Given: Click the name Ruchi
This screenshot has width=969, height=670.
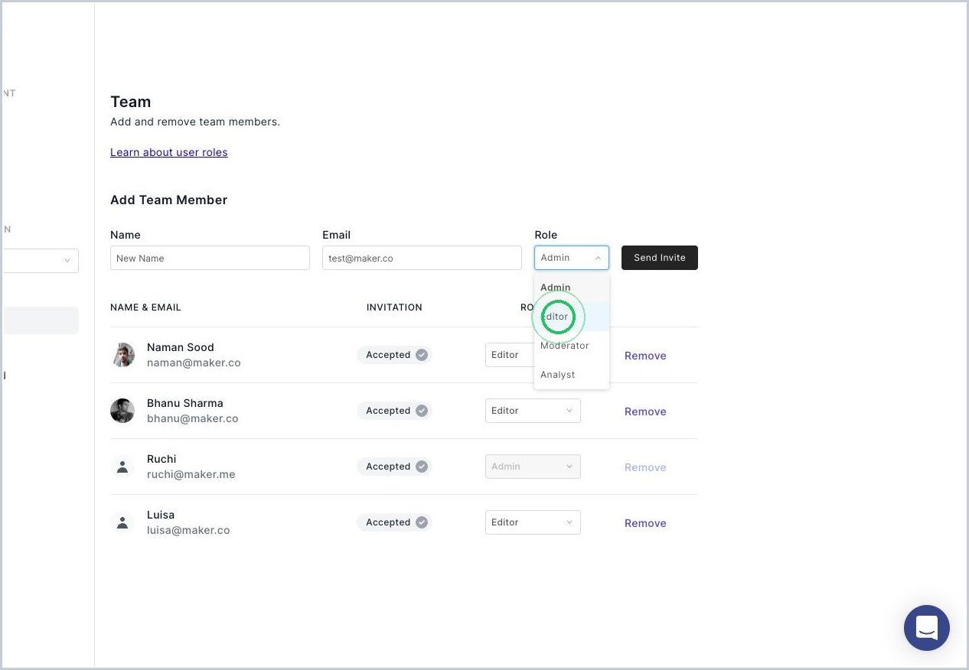Looking at the screenshot, I should point(161,459).
